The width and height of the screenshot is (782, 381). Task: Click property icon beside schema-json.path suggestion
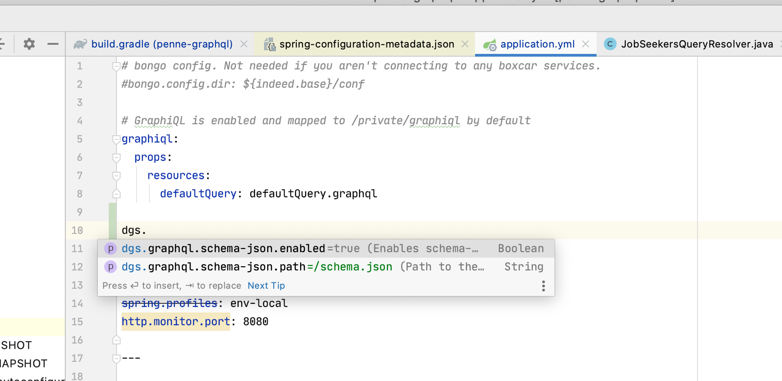point(110,267)
